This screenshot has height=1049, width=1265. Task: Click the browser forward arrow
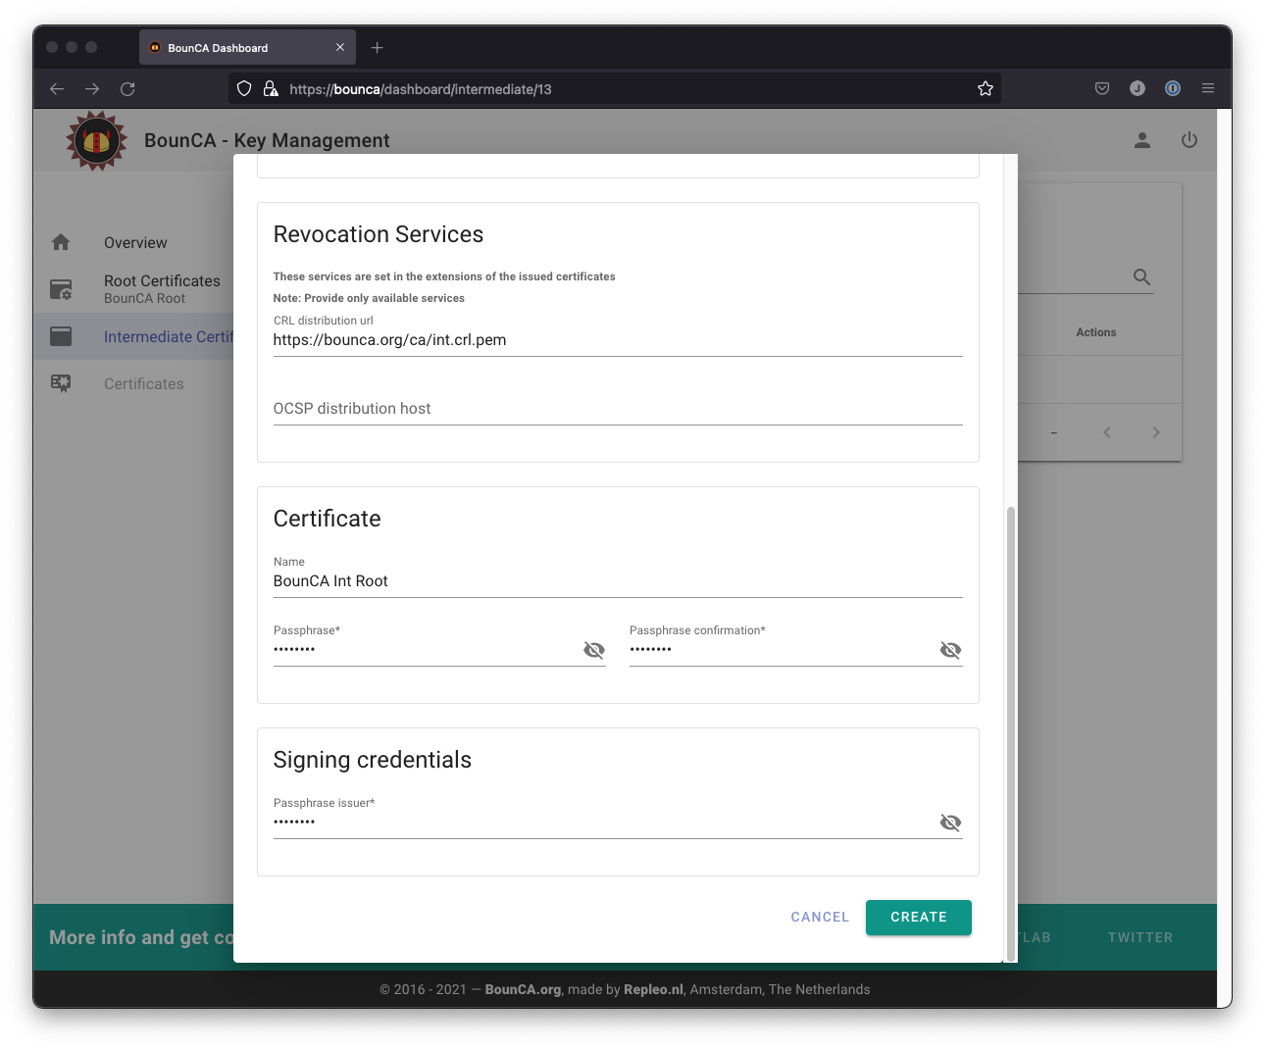(92, 89)
